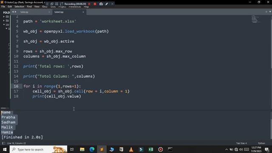Click 'Line 16, Column 22' status text
The image size is (272, 153).
pos(16,143)
